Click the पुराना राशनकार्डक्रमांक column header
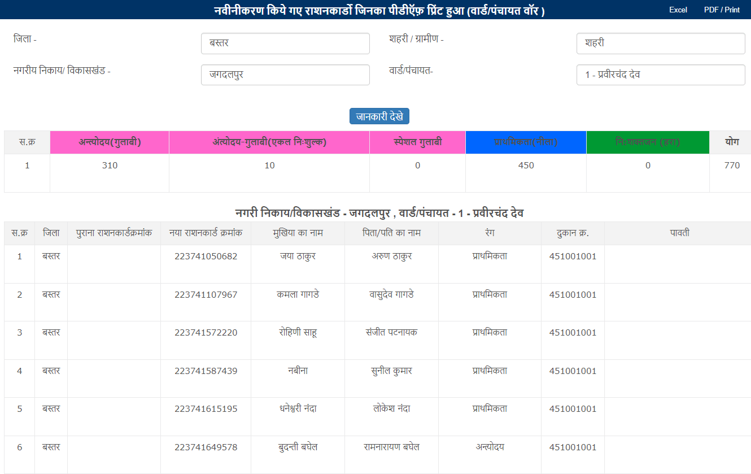 114,233
